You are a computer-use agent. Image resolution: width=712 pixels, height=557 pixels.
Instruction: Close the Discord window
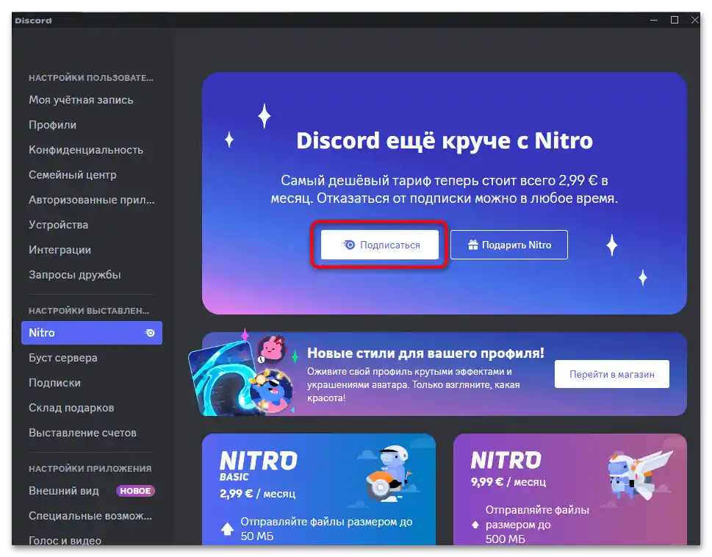[695, 20]
